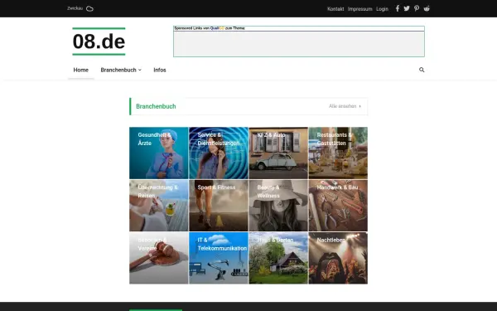Click Alle ansehen link
Image resolution: width=497 pixels, height=311 pixels.
(345, 106)
